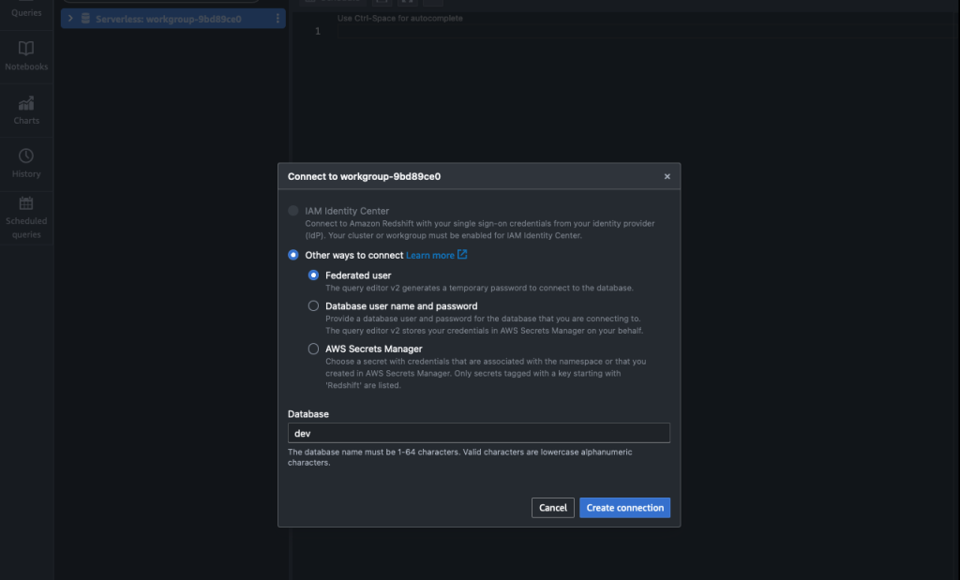
Task: Select the IAM Identity Center radio option
Action: pos(293,211)
